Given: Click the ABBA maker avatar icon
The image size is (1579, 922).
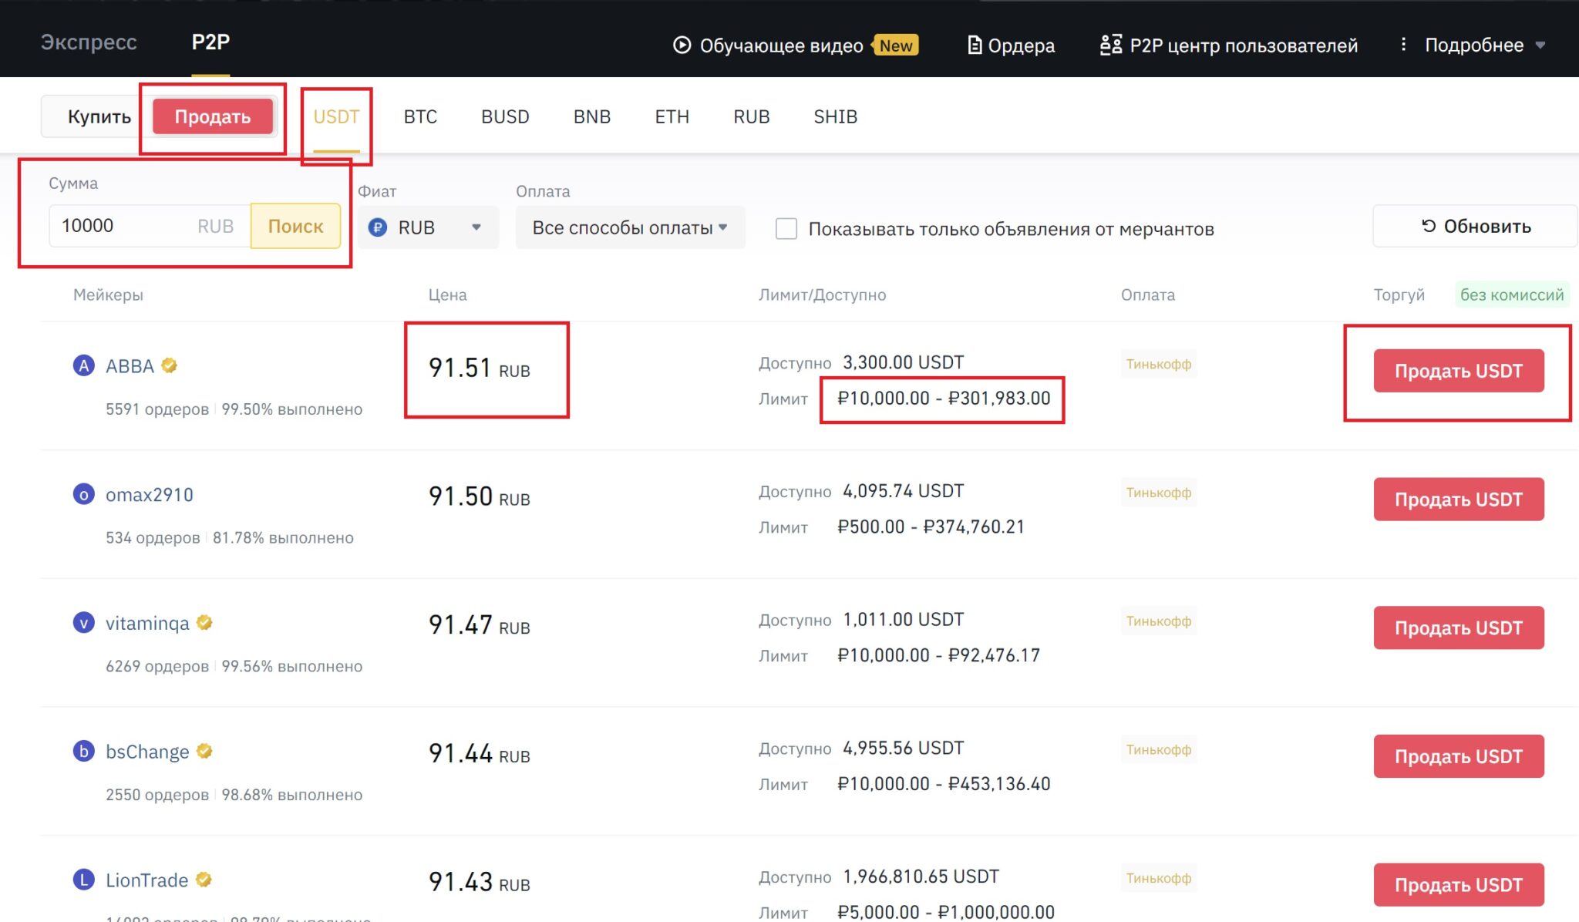Looking at the screenshot, I should (83, 365).
